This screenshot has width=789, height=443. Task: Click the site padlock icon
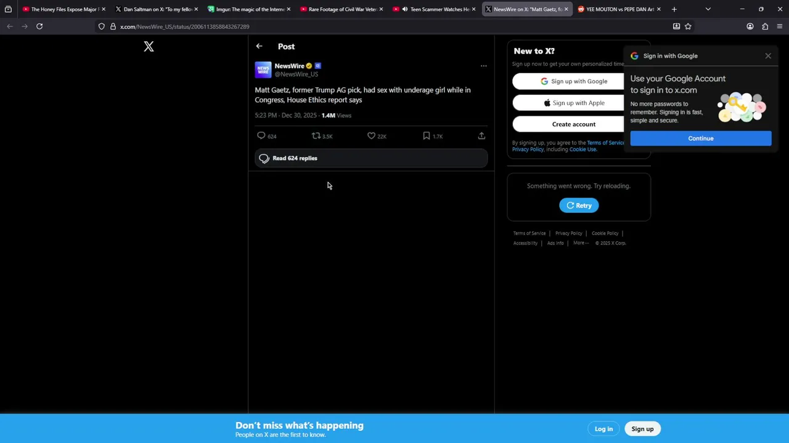pyautogui.click(x=113, y=26)
